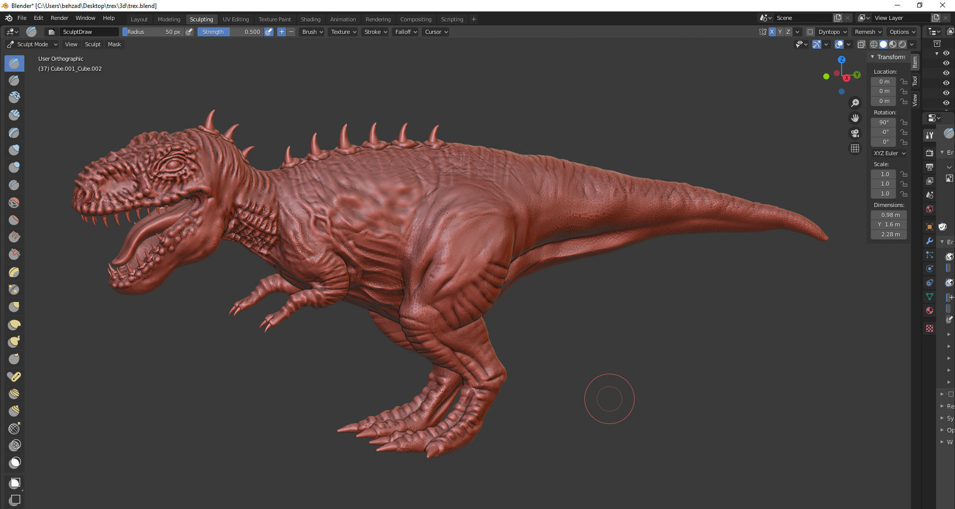Toggle pressure sensitivity for Radius
Viewport: 955px width, 509px height.
(x=189, y=32)
